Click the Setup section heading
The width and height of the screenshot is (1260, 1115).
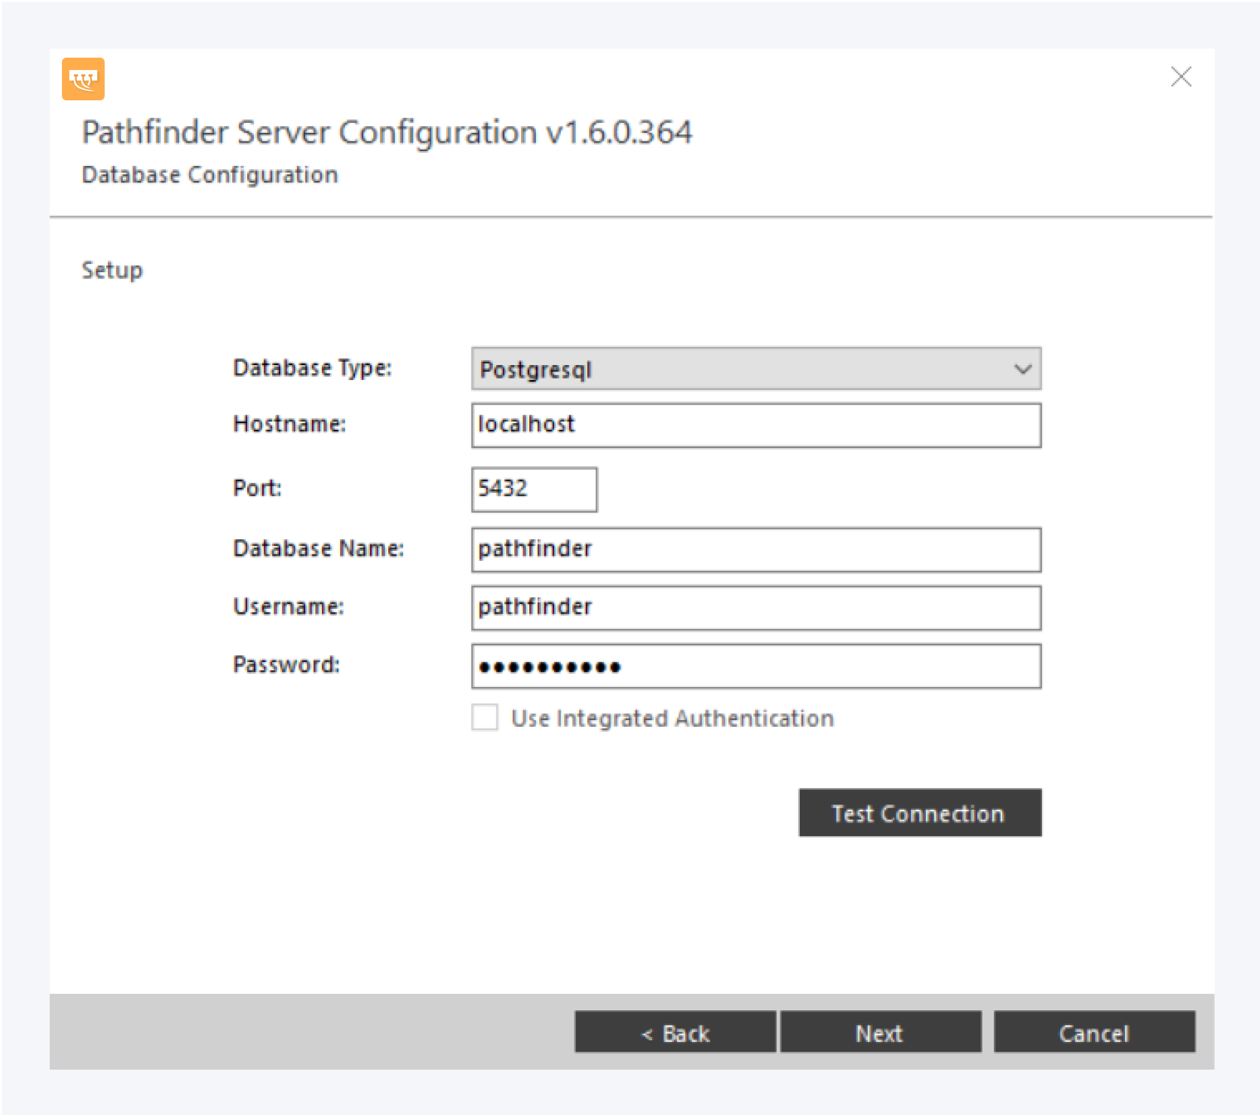coord(112,270)
